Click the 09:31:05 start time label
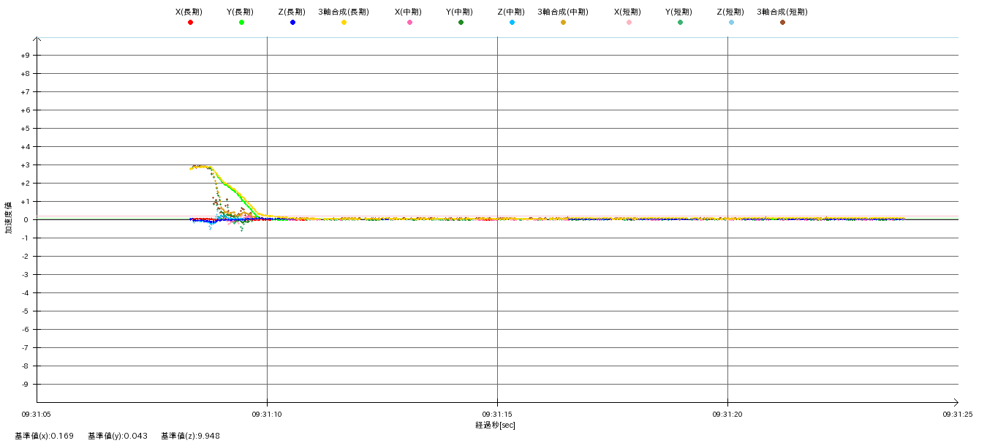 point(37,414)
